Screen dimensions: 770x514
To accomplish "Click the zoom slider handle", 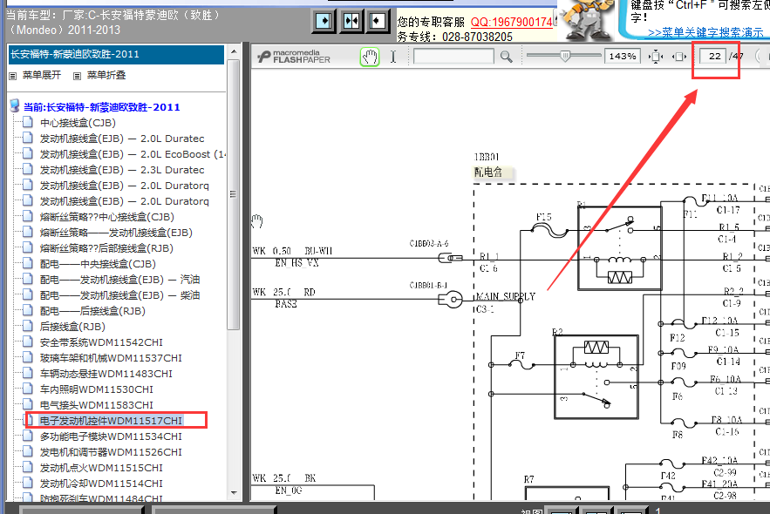I will [565, 56].
